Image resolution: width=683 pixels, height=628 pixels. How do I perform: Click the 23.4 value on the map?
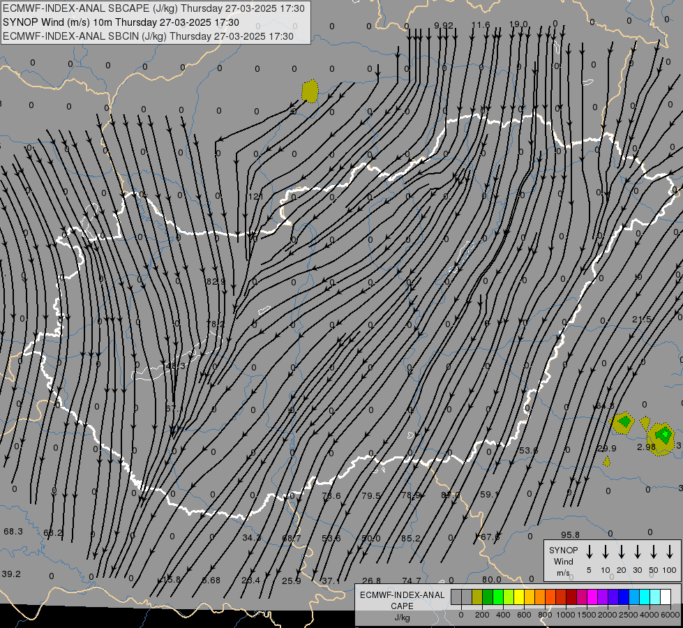coord(251,581)
